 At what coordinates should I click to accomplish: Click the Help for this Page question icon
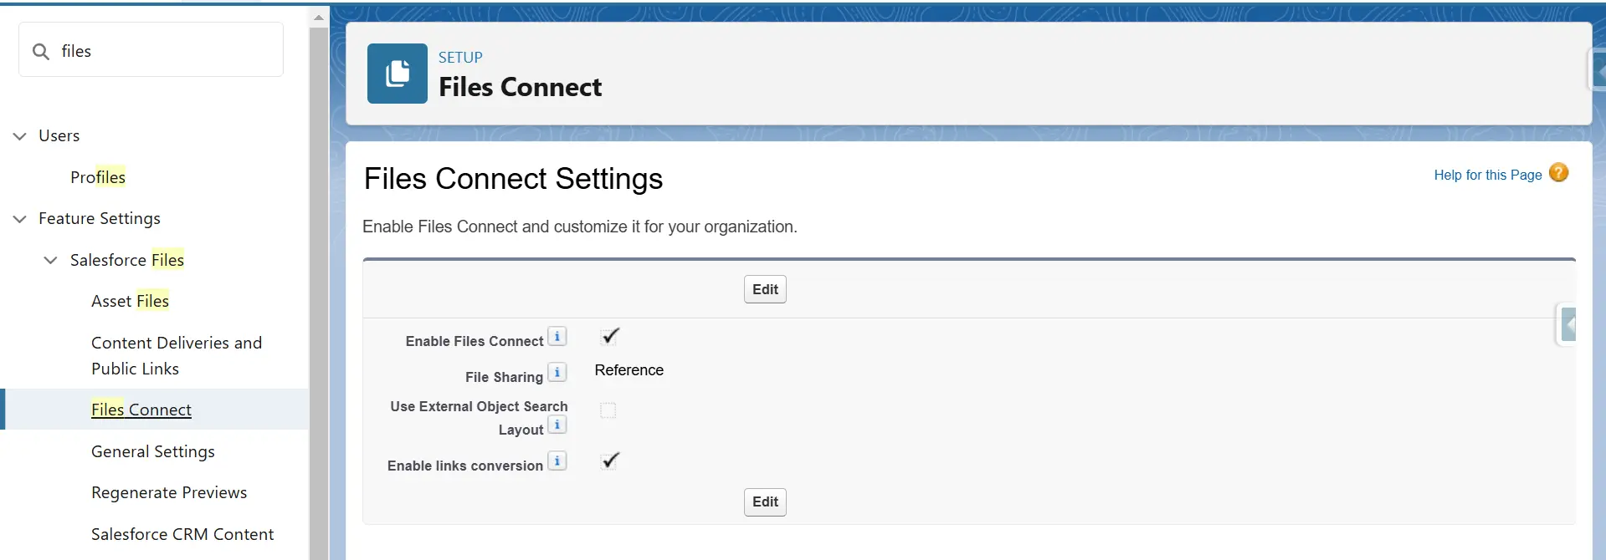[1558, 173]
